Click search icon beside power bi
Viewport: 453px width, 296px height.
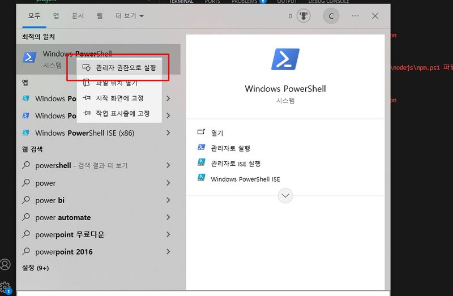[x=26, y=200]
